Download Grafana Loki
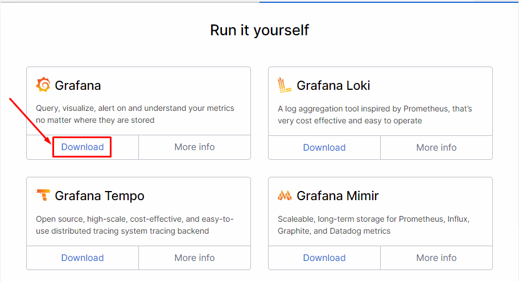The height and width of the screenshot is (282, 519). 324,147
